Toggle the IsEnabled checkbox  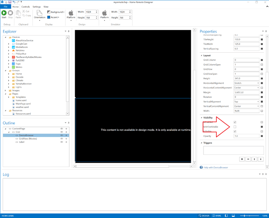(235, 122)
